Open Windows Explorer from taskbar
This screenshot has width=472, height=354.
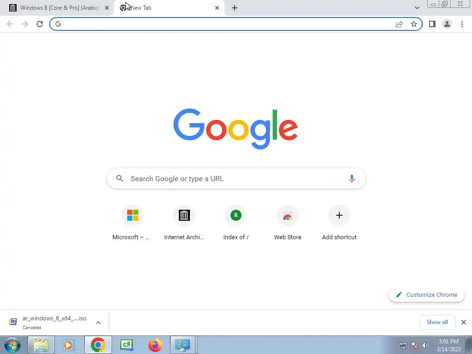point(41,345)
